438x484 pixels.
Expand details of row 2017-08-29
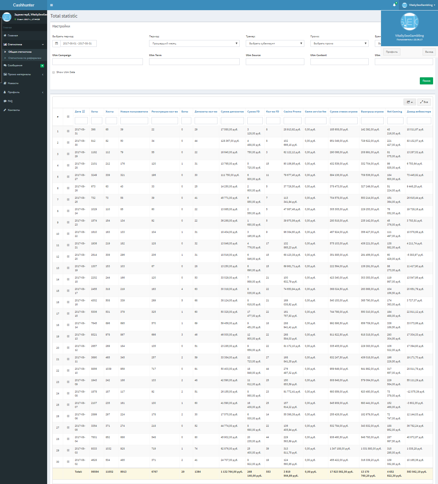[x=68, y=154]
